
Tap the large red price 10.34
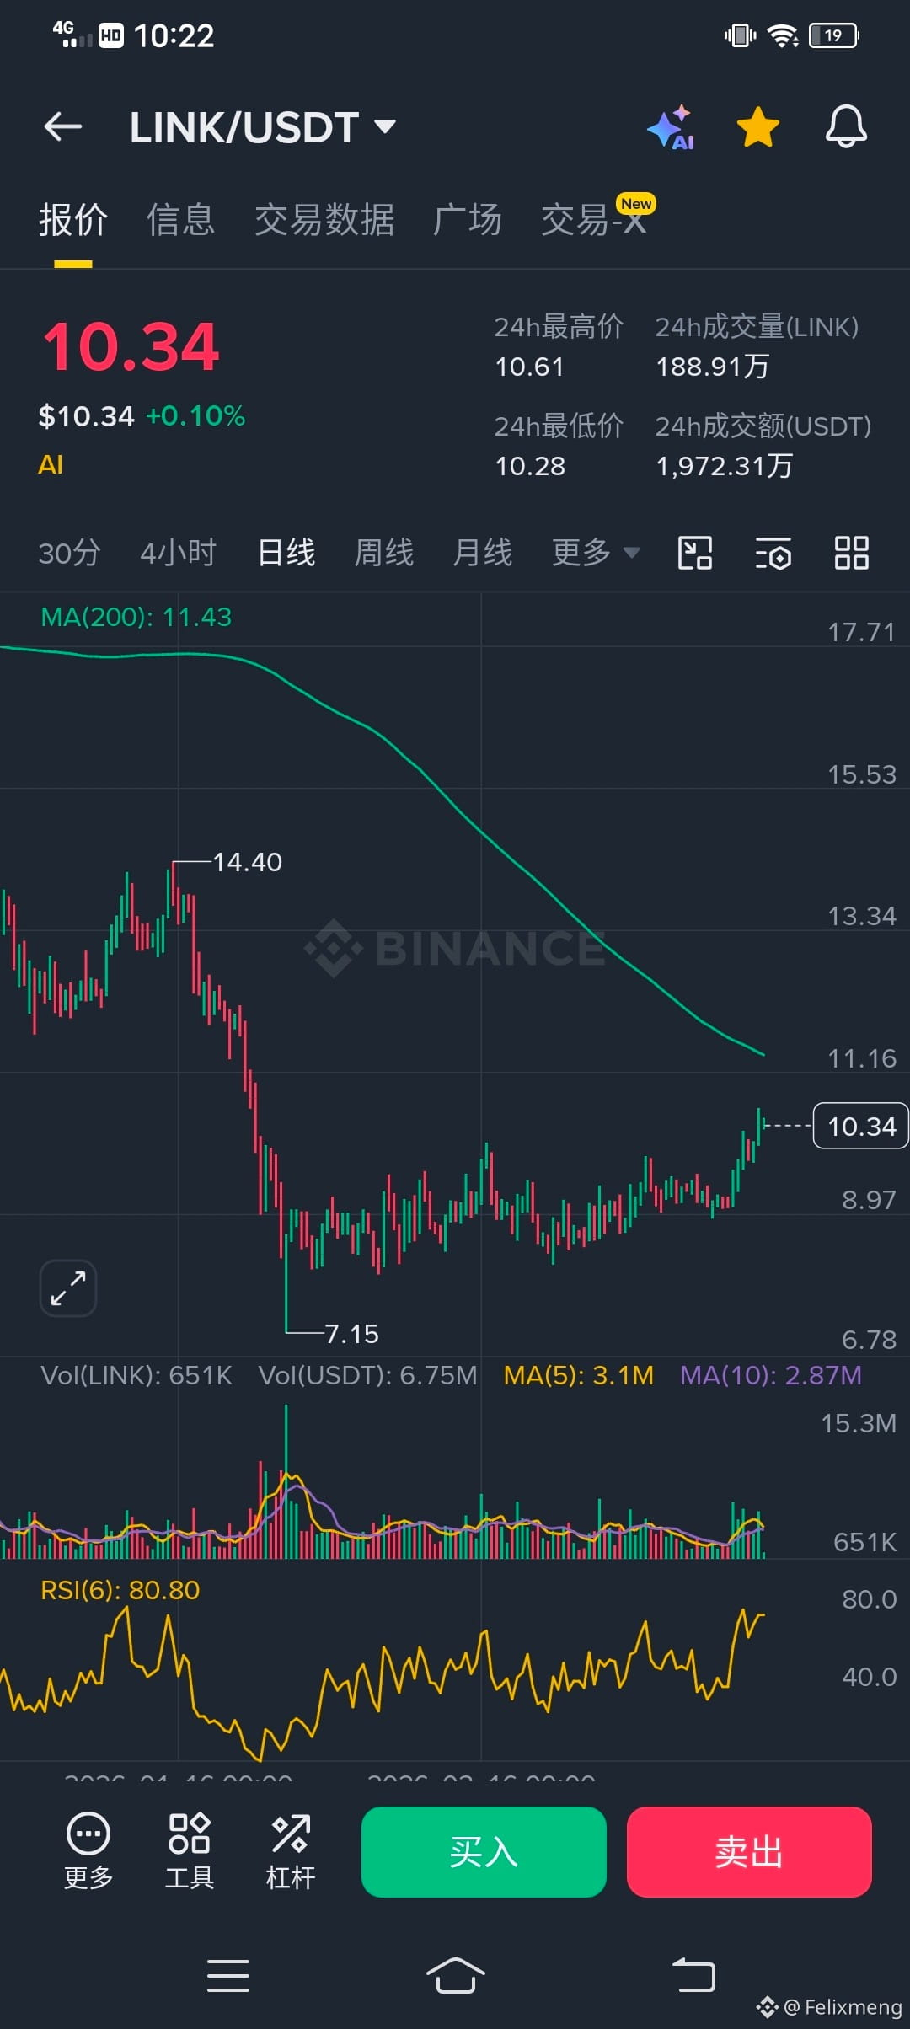(x=131, y=346)
